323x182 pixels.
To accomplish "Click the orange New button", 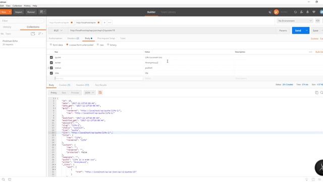I will click(4, 12).
